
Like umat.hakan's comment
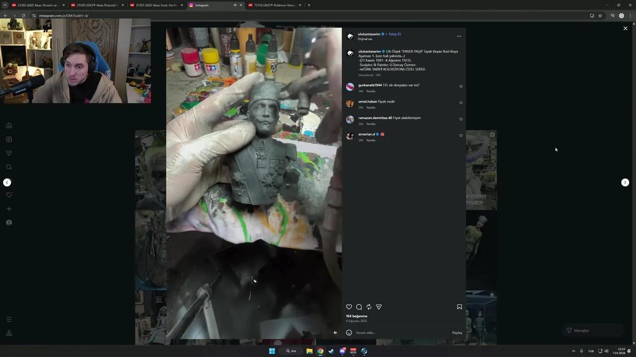pyautogui.click(x=461, y=103)
